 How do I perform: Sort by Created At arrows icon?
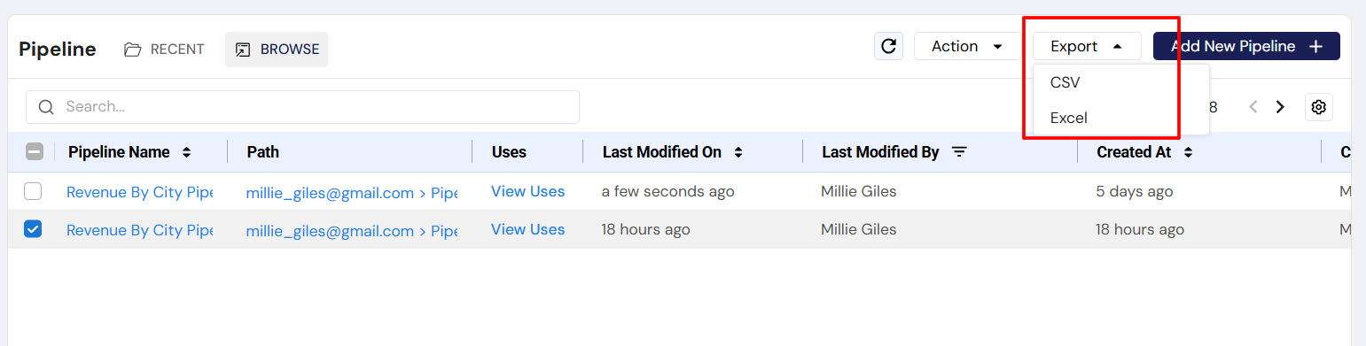pyautogui.click(x=1188, y=152)
